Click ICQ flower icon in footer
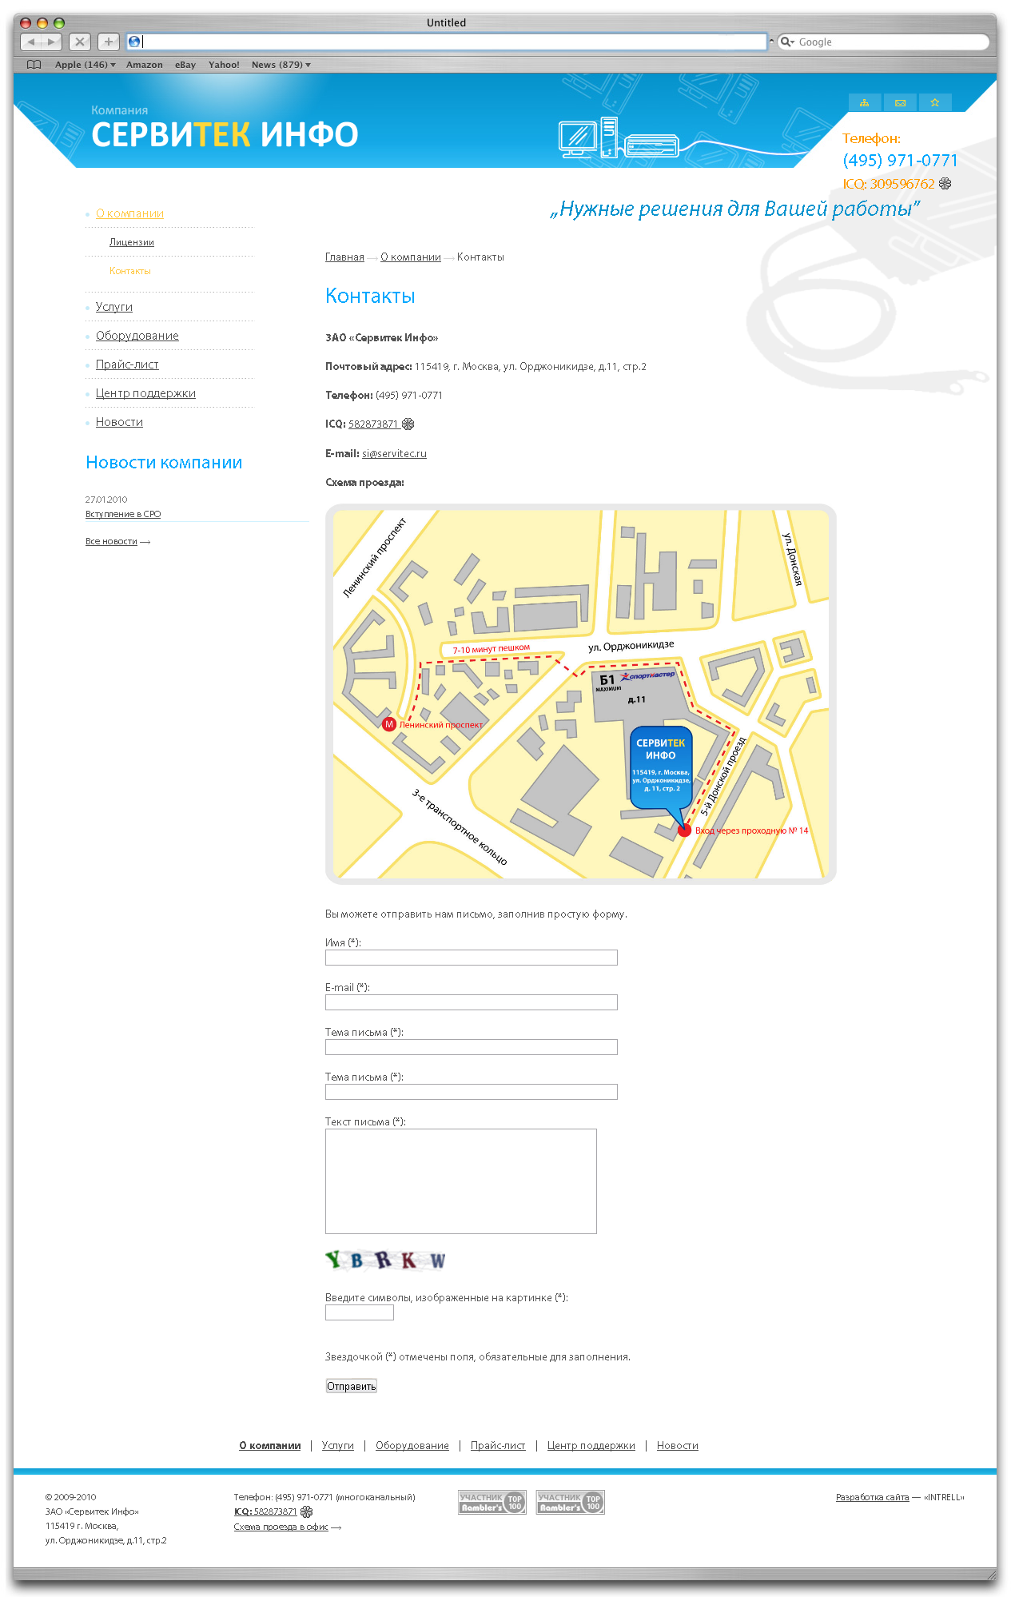This screenshot has width=1011, height=1597. click(306, 1511)
